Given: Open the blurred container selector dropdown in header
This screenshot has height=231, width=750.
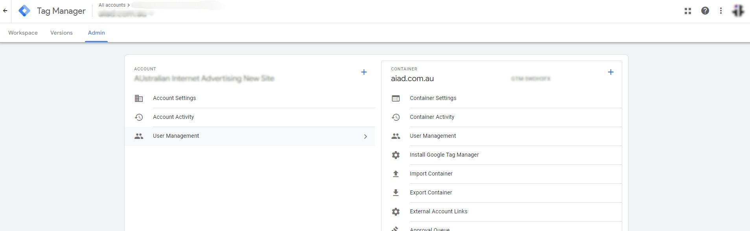Looking at the screenshot, I should coord(126,14).
